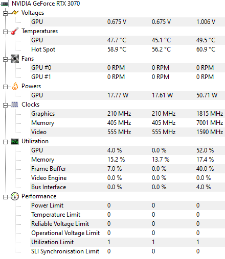
Task: Select the GPU #1 fan row
Action: pos(127,77)
